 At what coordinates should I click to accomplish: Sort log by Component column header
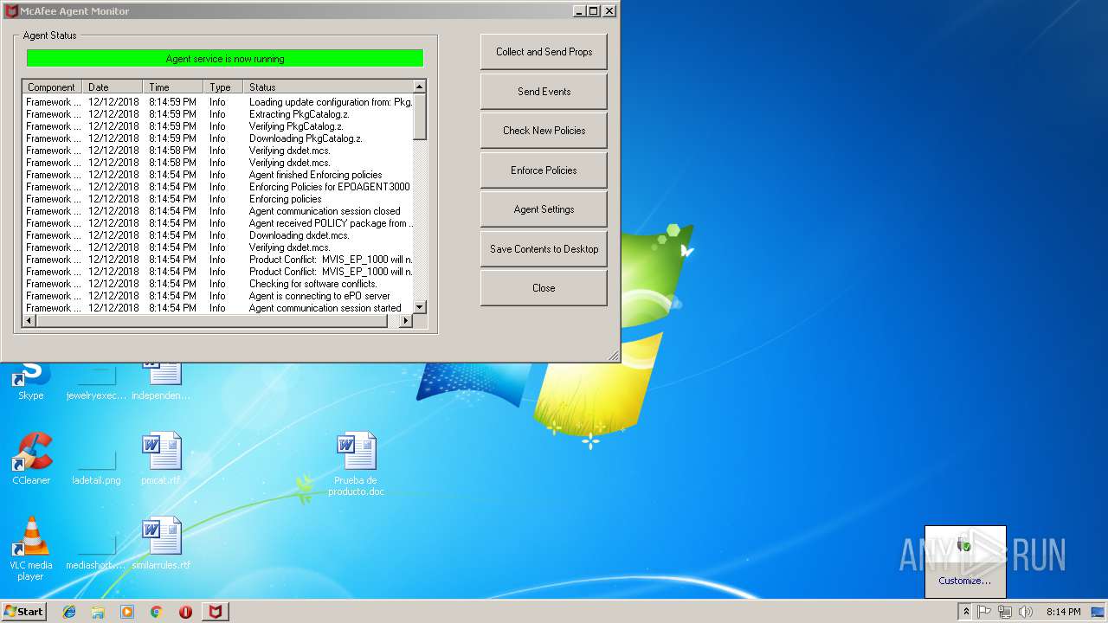point(52,87)
